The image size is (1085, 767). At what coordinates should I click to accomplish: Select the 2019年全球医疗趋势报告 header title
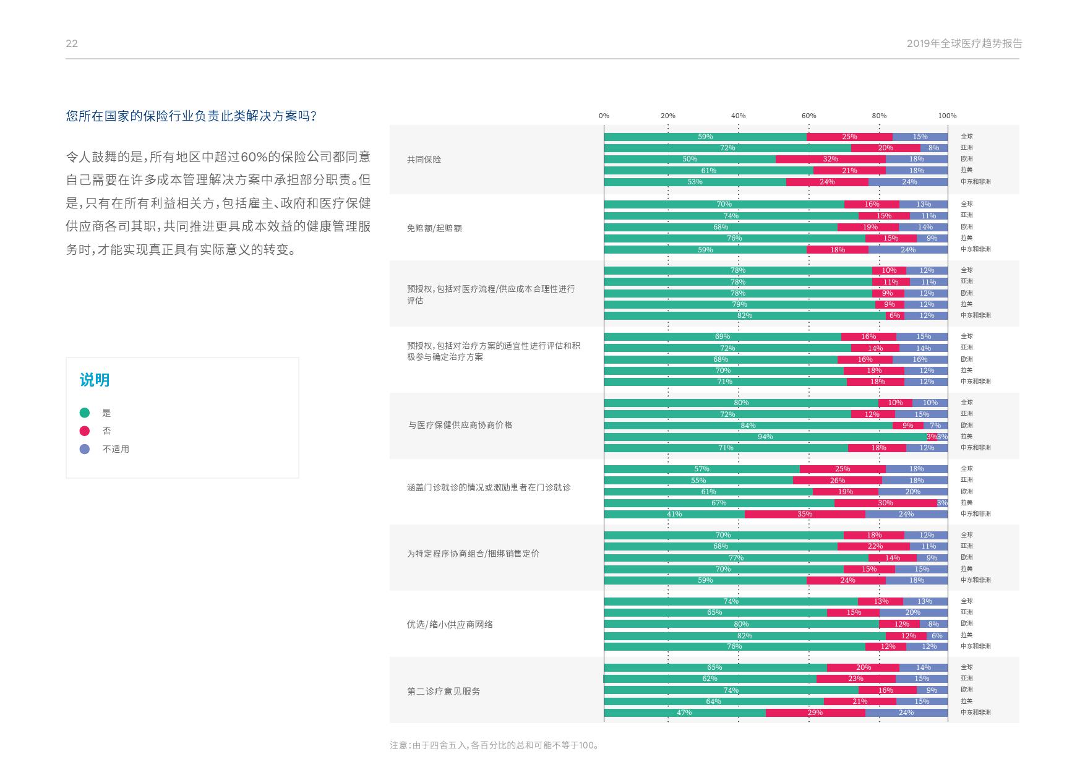964,43
